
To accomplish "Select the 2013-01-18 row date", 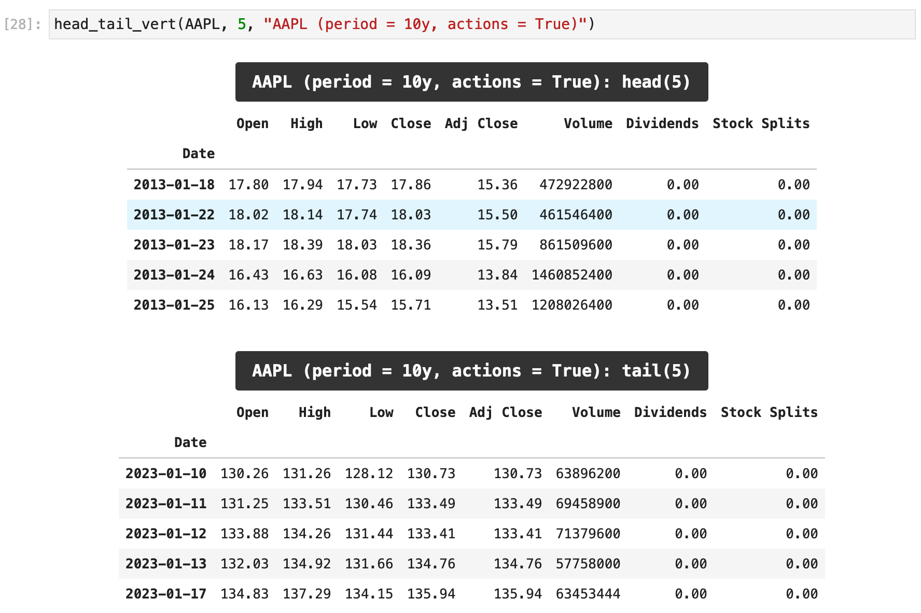I will click(174, 185).
